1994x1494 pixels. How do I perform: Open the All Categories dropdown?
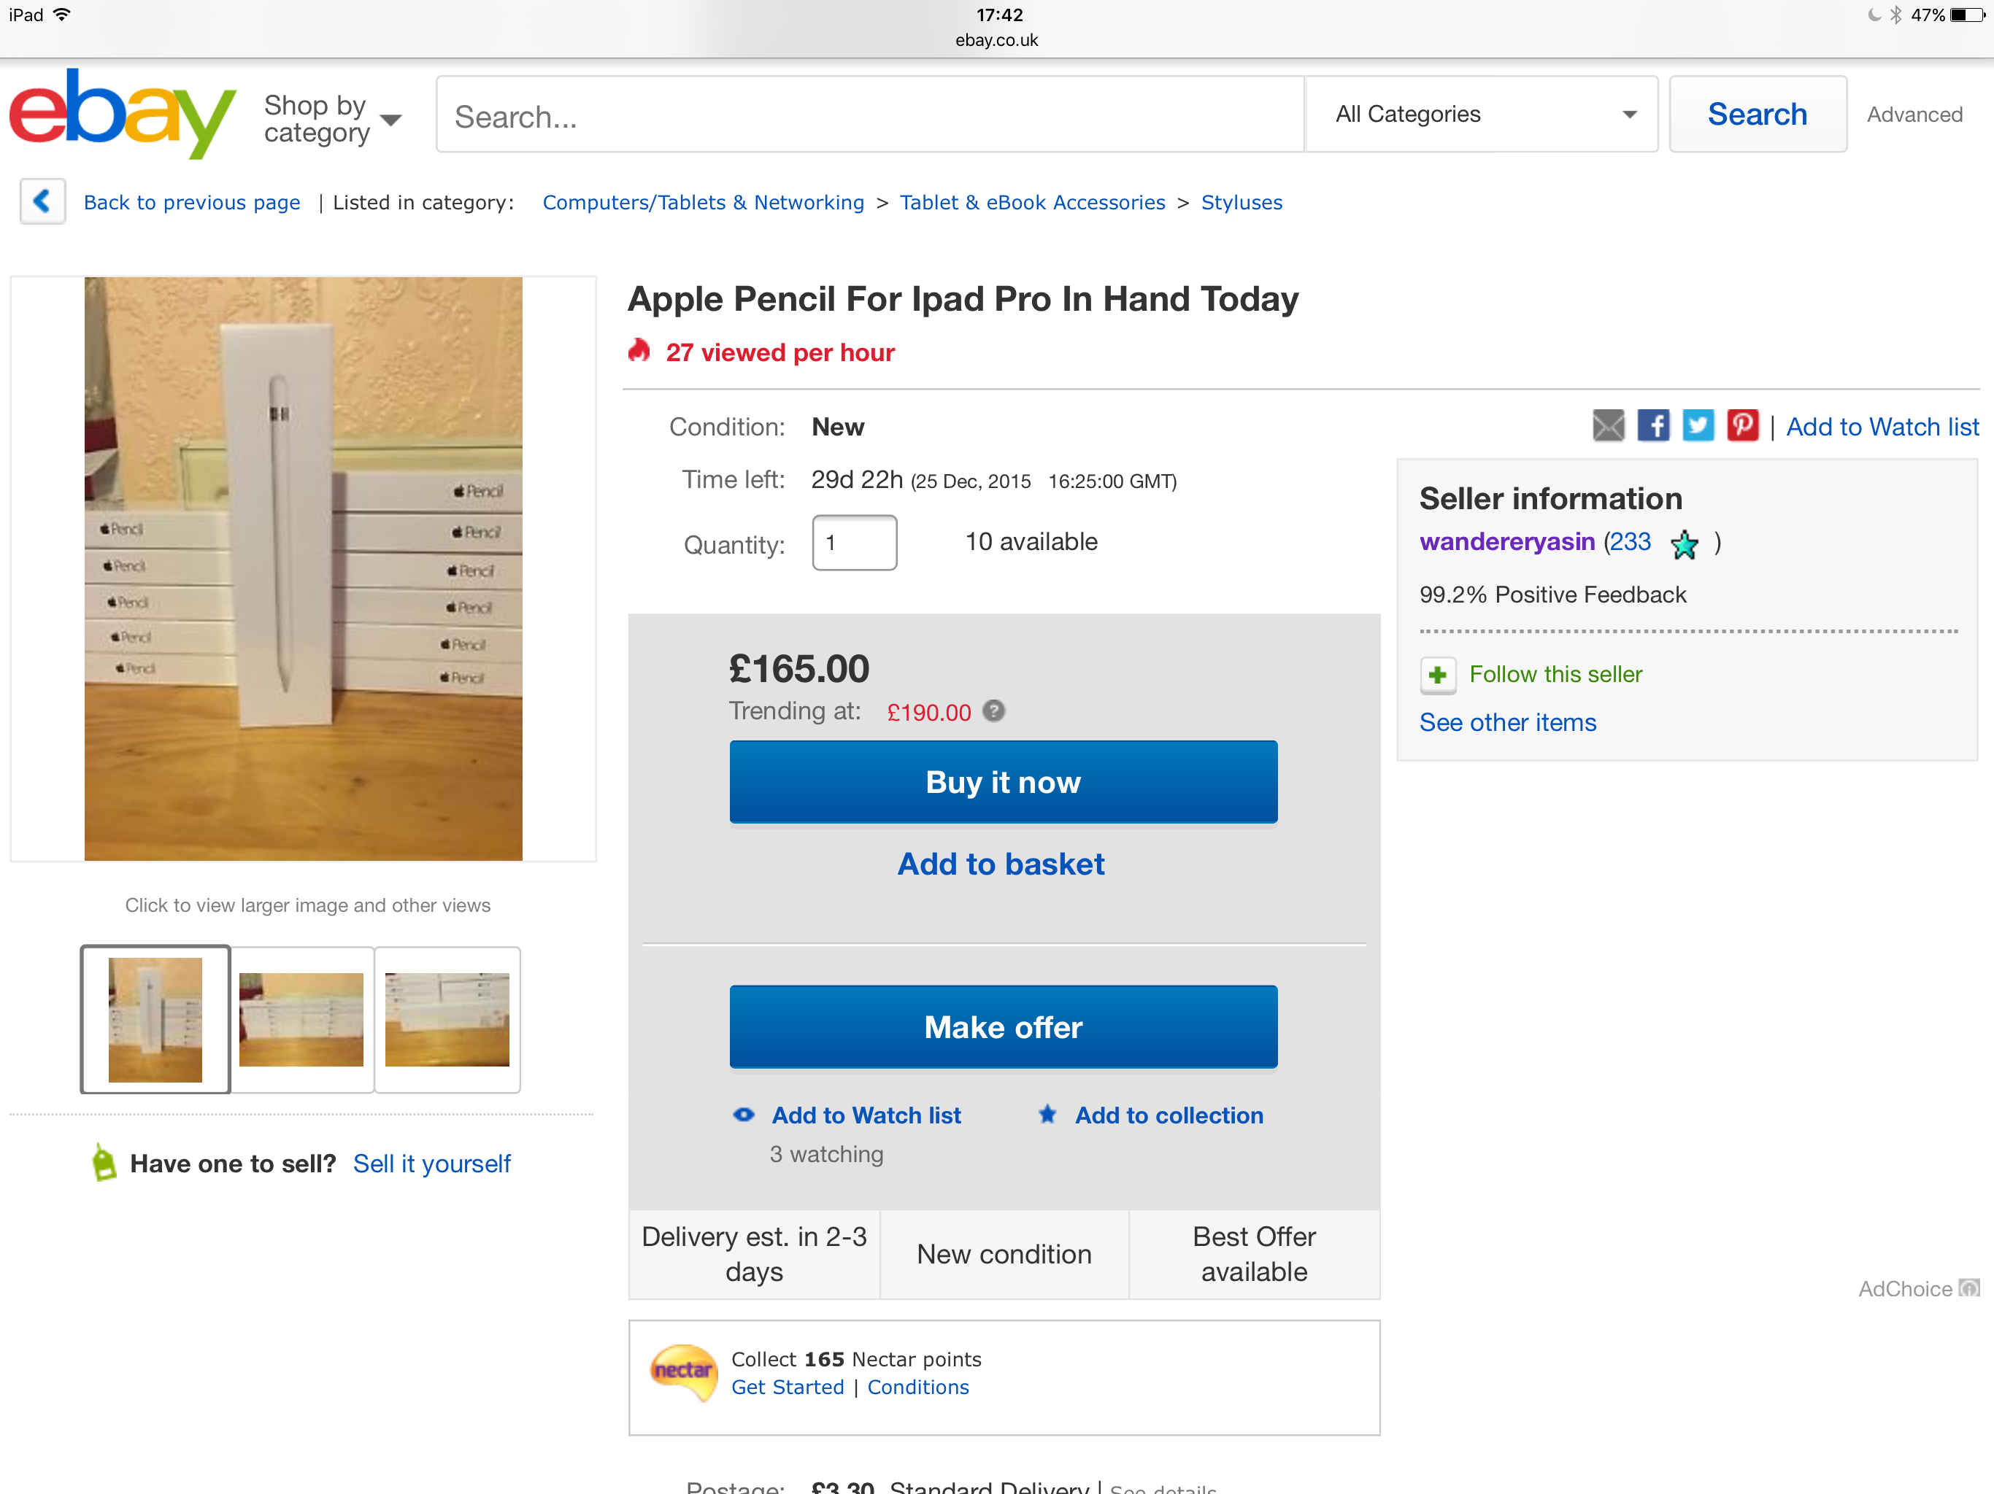[1481, 115]
